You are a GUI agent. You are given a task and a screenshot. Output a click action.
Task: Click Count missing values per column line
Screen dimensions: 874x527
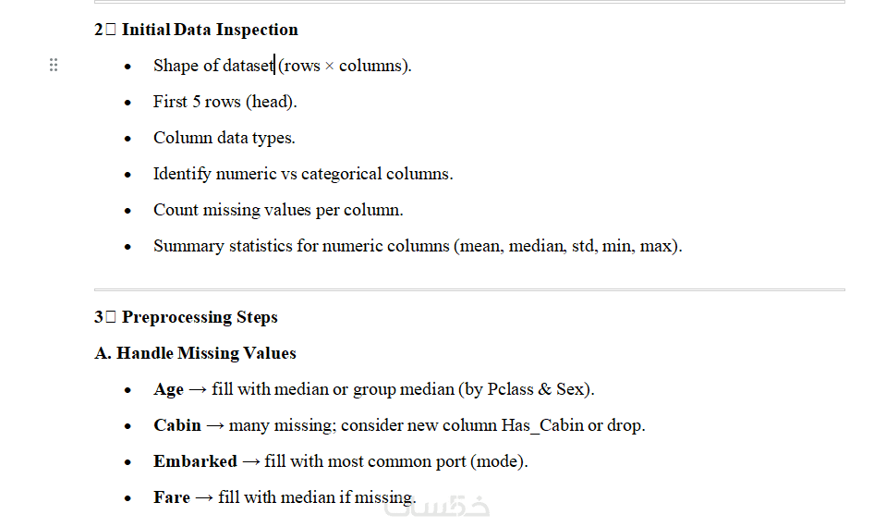[278, 210]
